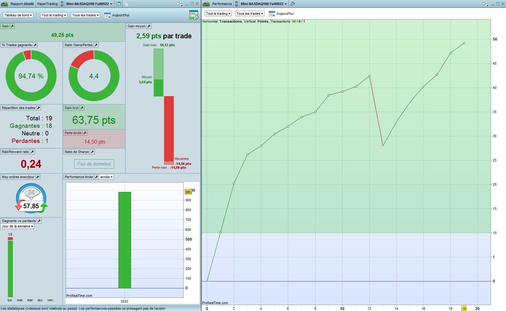Expand Tous les trades dropdown in Rapport détaillé
The width and height of the screenshot is (506, 311).
[85, 15]
